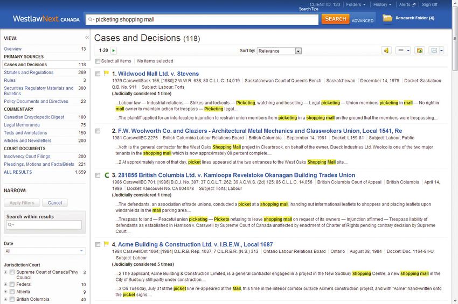Click the WestlawNext Canada logo
The height and width of the screenshot is (304, 458).
point(46,19)
